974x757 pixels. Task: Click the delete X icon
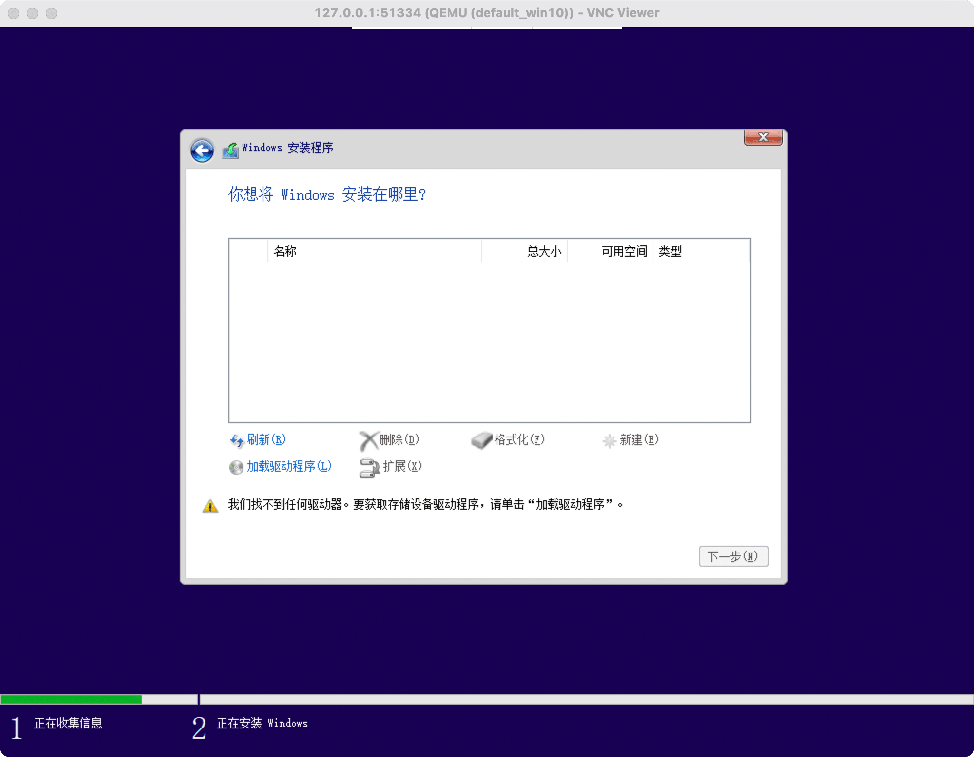point(368,441)
